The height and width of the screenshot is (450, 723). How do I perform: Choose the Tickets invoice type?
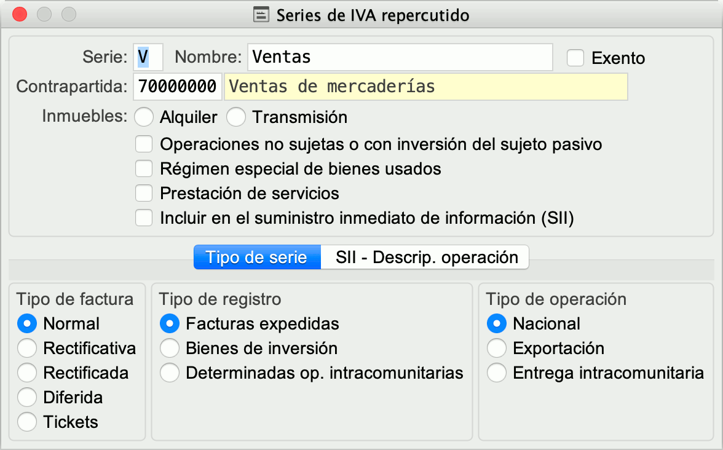28,422
